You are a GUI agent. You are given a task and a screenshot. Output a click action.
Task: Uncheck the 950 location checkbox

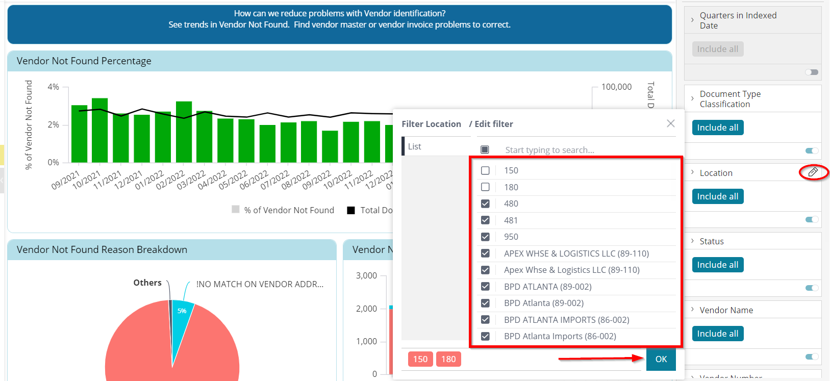485,237
